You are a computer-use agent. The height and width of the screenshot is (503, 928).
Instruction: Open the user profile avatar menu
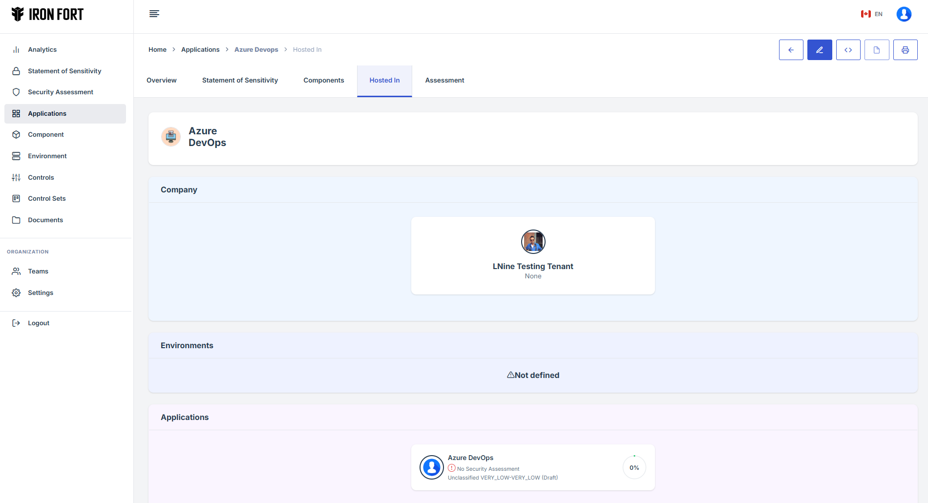click(904, 14)
